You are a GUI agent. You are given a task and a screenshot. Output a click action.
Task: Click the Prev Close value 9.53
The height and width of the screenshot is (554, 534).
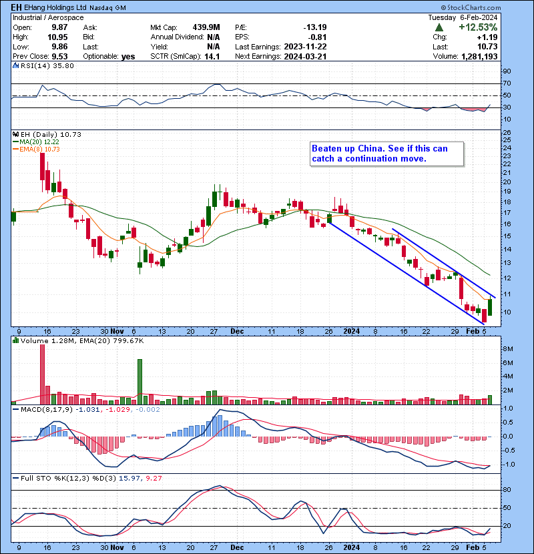coord(59,56)
